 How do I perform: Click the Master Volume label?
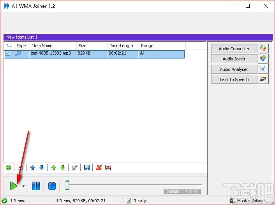coord(251,201)
